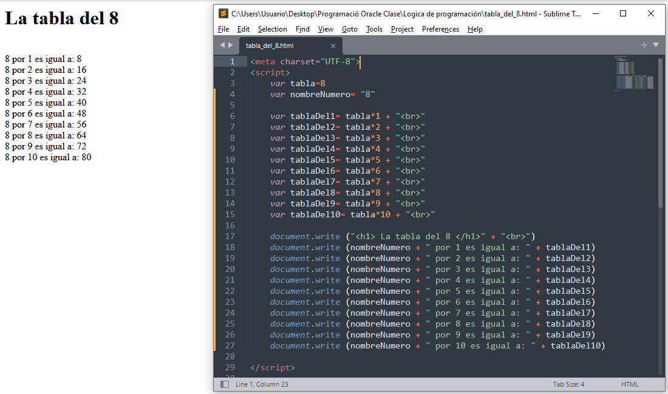Open the Goto menu

point(349,29)
